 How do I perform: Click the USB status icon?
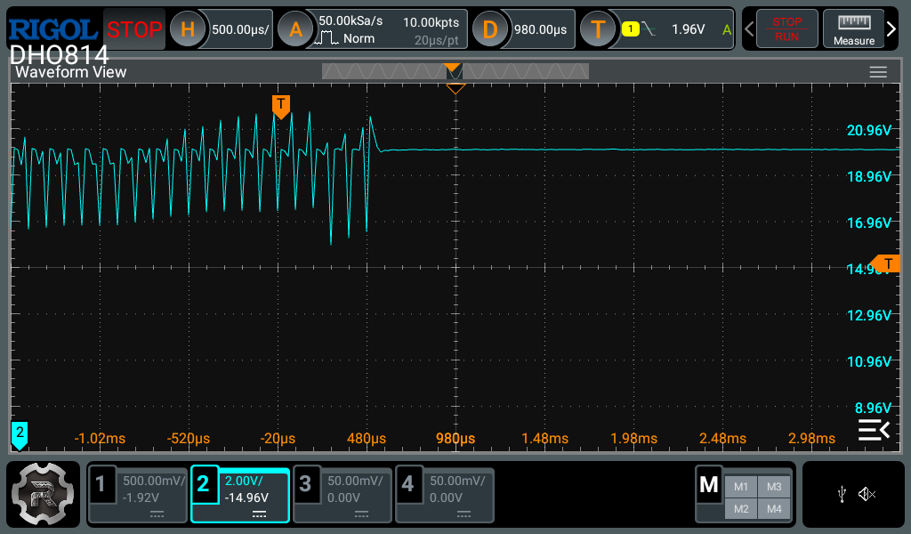tap(842, 494)
